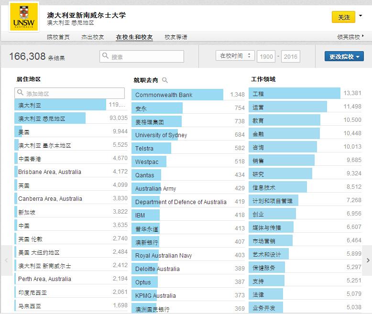Click the 关注 follow button
Viewport: 372px width, 314px height.
(x=343, y=17)
